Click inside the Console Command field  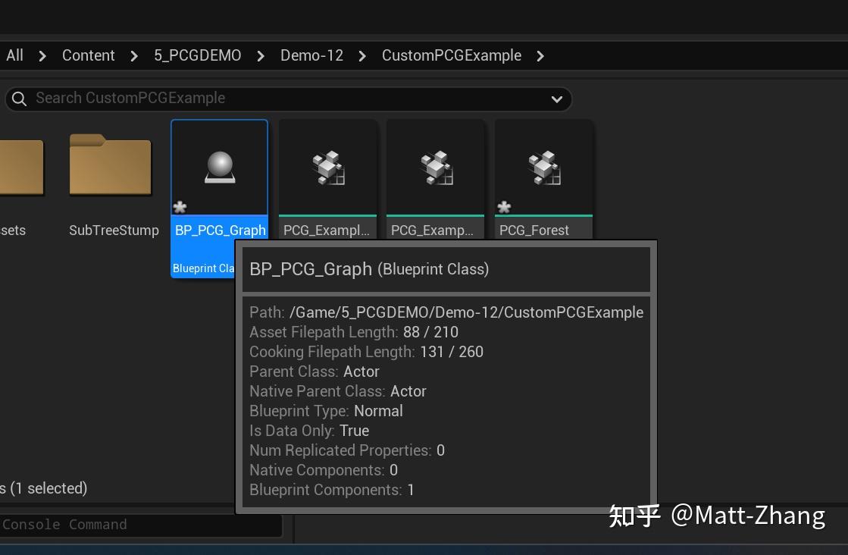click(136, 524)
